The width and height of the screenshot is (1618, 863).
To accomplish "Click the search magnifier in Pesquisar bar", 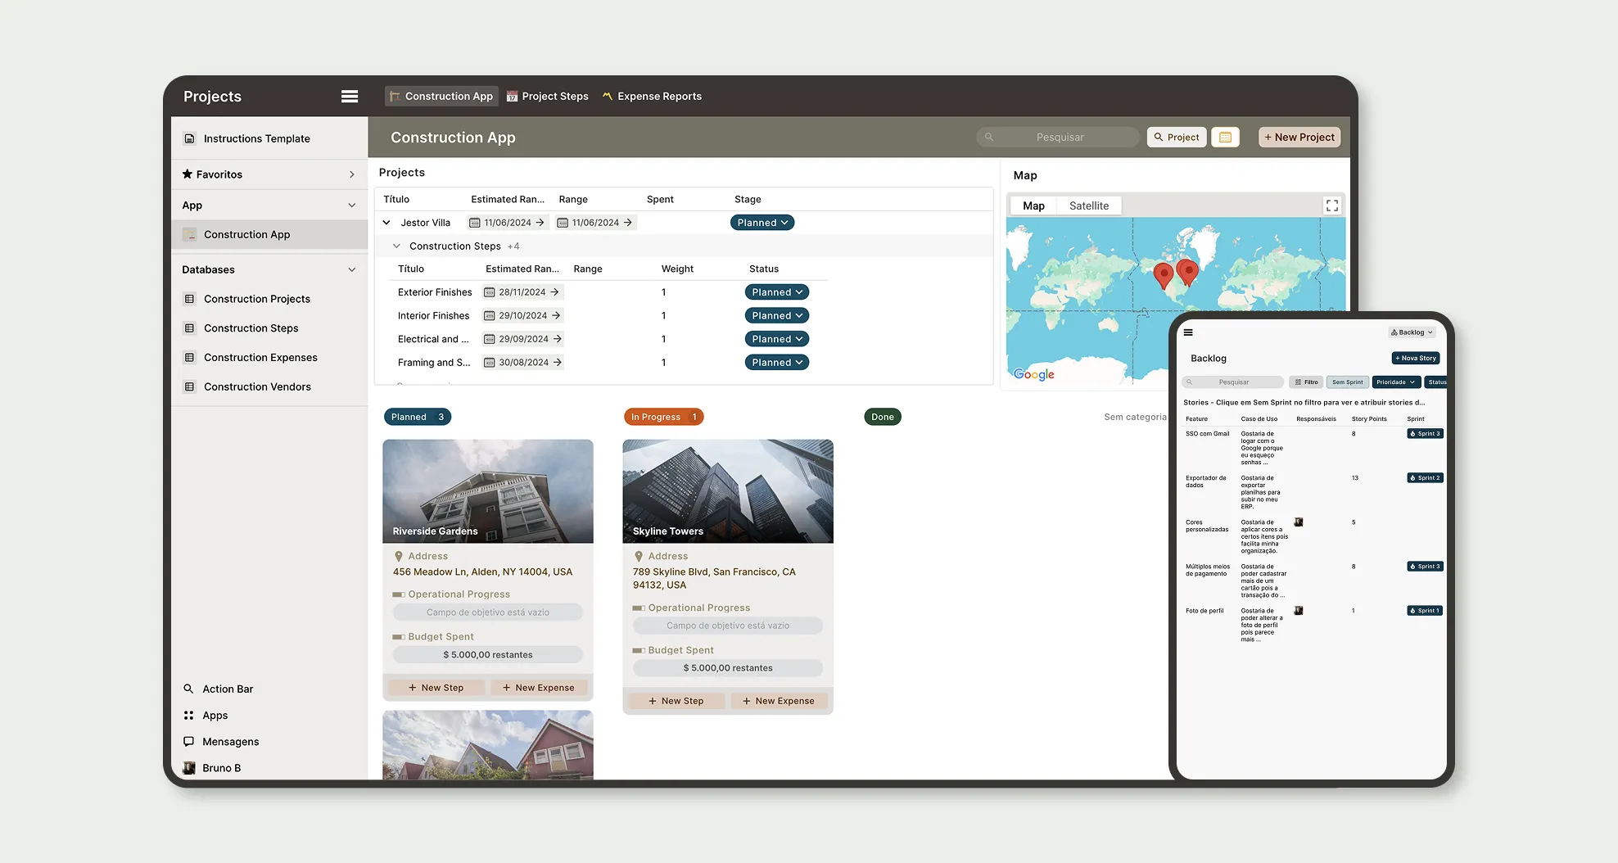I will [989, 137].
